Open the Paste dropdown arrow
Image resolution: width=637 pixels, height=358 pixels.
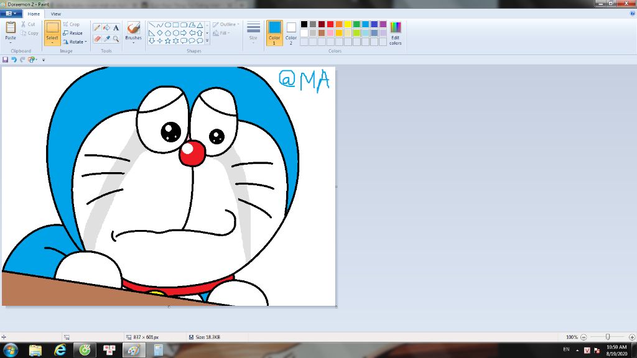11,43
